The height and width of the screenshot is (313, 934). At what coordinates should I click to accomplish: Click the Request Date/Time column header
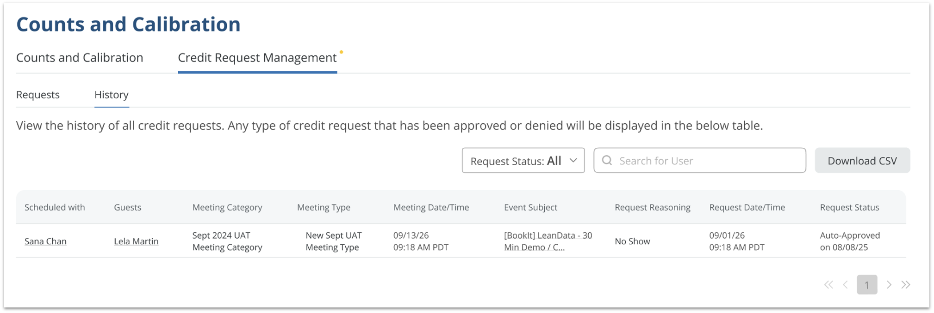(747, 207)
